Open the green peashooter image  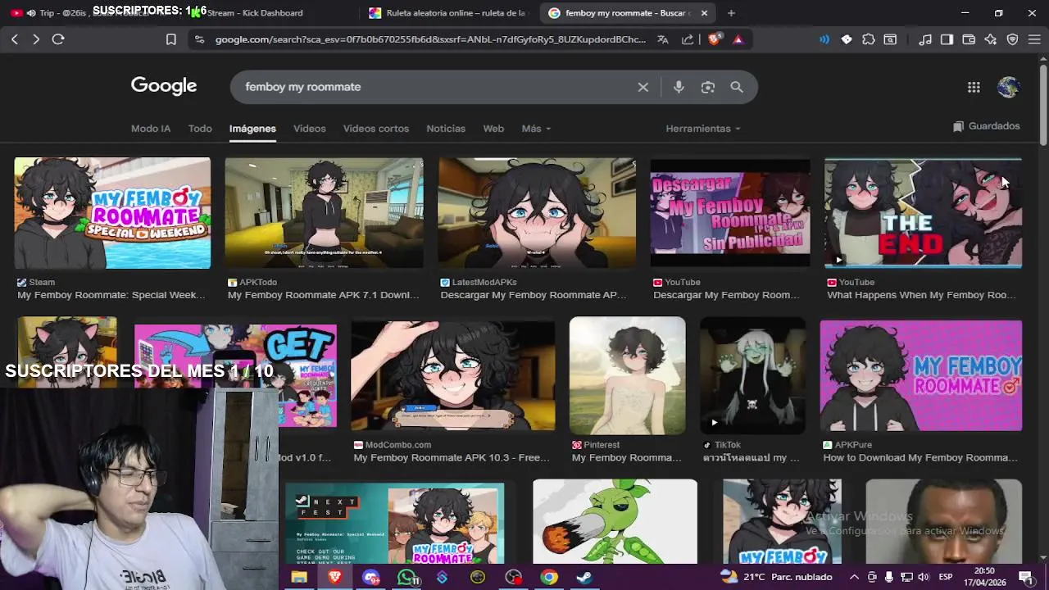(x=615, y=521)
